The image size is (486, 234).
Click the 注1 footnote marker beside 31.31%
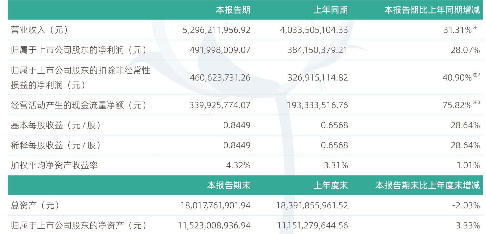(476, 28)
